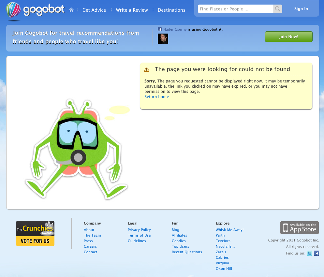Open Terms of Use link

139,235
